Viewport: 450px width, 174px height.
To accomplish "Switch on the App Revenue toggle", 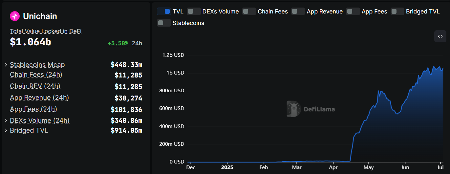I will pos(298,11).
